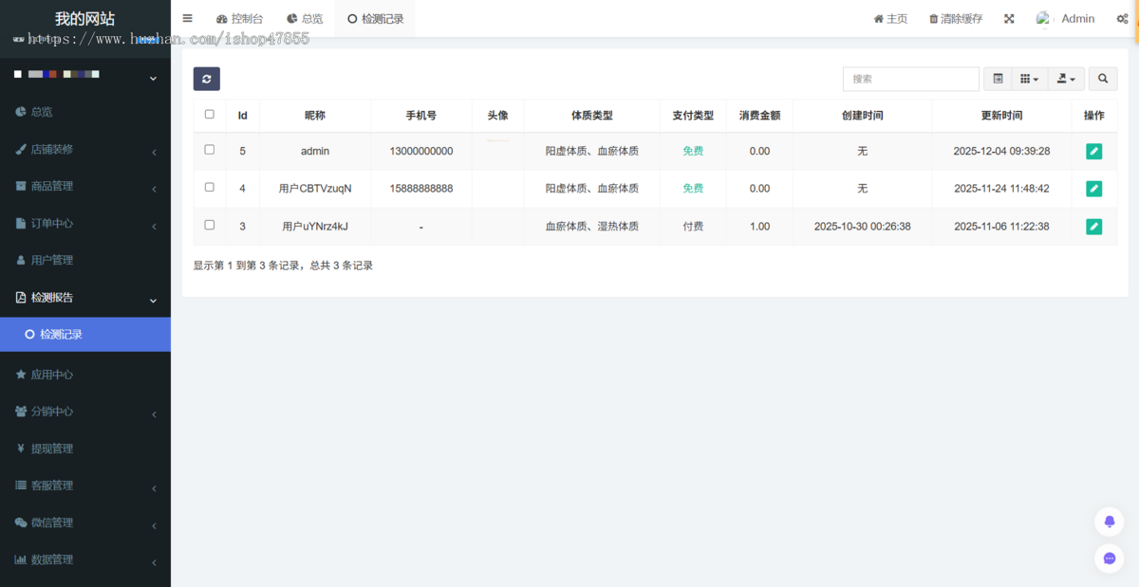1139x587 pixels.
Task: Edit record for 用户uYNrz4kJ row
Action: coord(1093,227)
